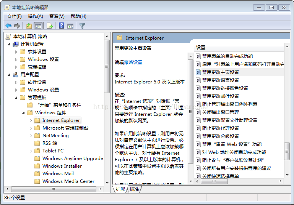Open the 帮助(H) menu
This screenshot has height=205, width=294.
click(x=78, y=16)
